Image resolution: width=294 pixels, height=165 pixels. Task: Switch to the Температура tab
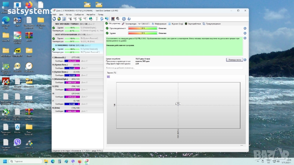pos(129,23)
